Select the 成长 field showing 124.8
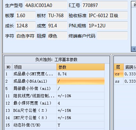 [x=25, y=25]
